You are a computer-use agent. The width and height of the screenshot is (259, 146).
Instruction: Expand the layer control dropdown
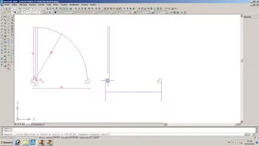44,13
